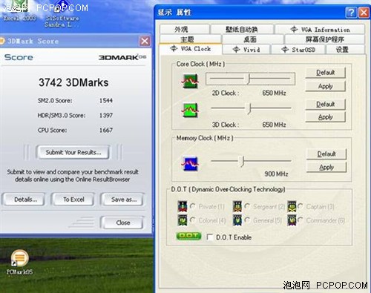The image size is (371, 293).
Task: Click the Memory Clock slider thumb
Action: pyautogui.click(x=242, y=162)
